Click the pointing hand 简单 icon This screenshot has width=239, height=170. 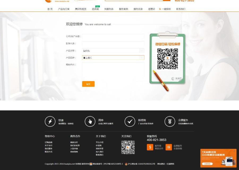[90, 121]
